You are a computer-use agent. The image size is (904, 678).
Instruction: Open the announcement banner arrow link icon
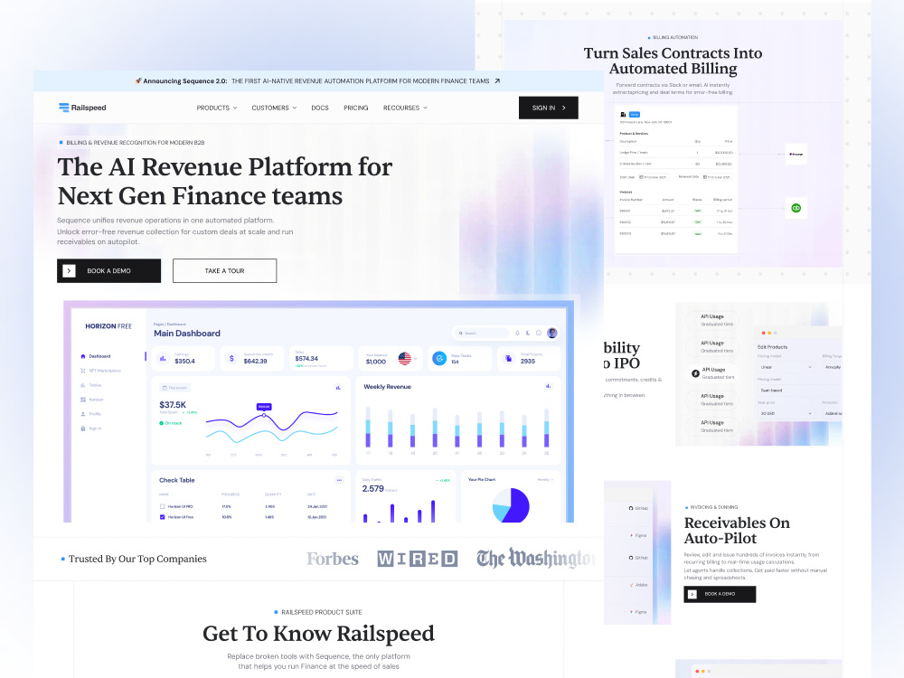tap(497, 81)
